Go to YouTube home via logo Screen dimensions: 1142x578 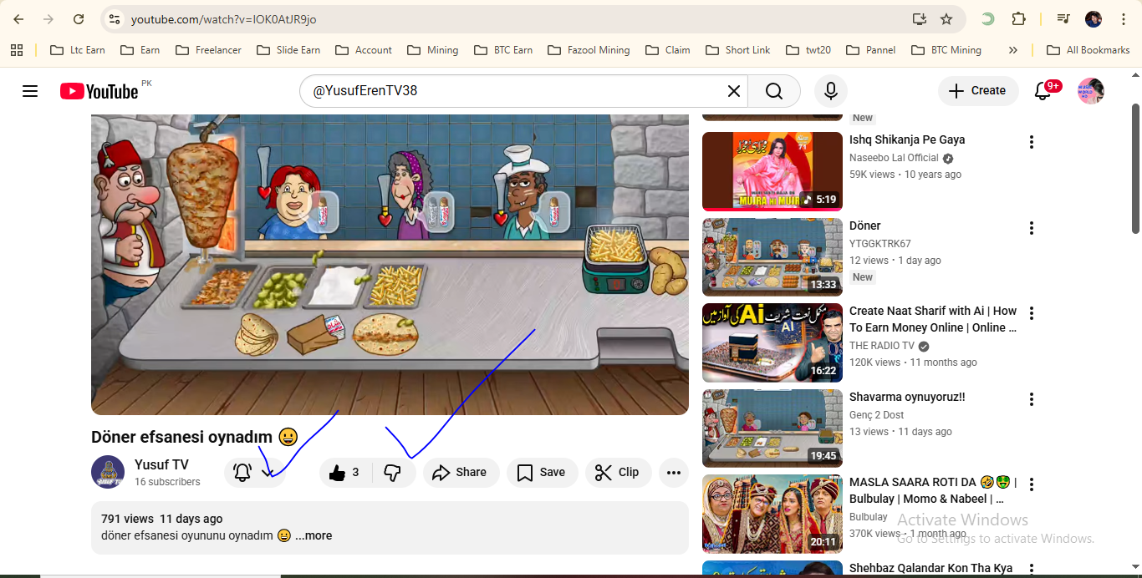point(99,91)
